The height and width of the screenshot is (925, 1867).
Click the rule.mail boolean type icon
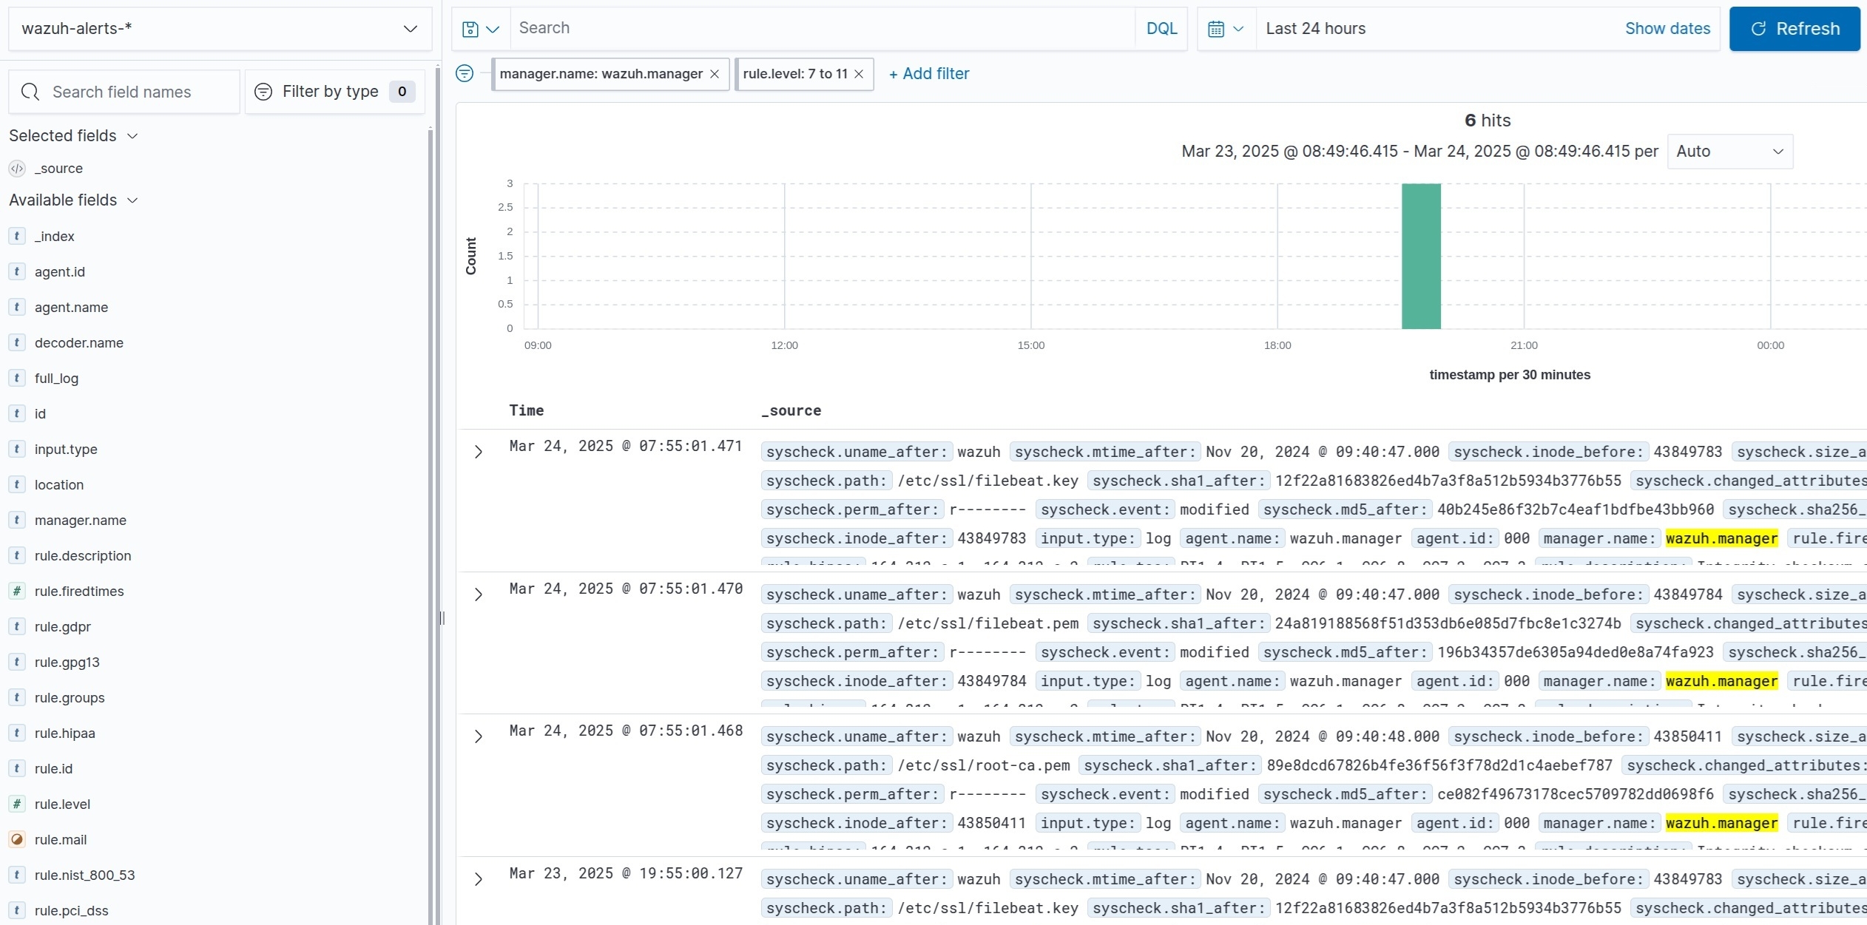click(17, 840)
